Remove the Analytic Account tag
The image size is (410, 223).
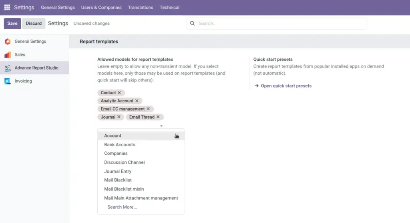pyautogui.click(x=137, y=101)
